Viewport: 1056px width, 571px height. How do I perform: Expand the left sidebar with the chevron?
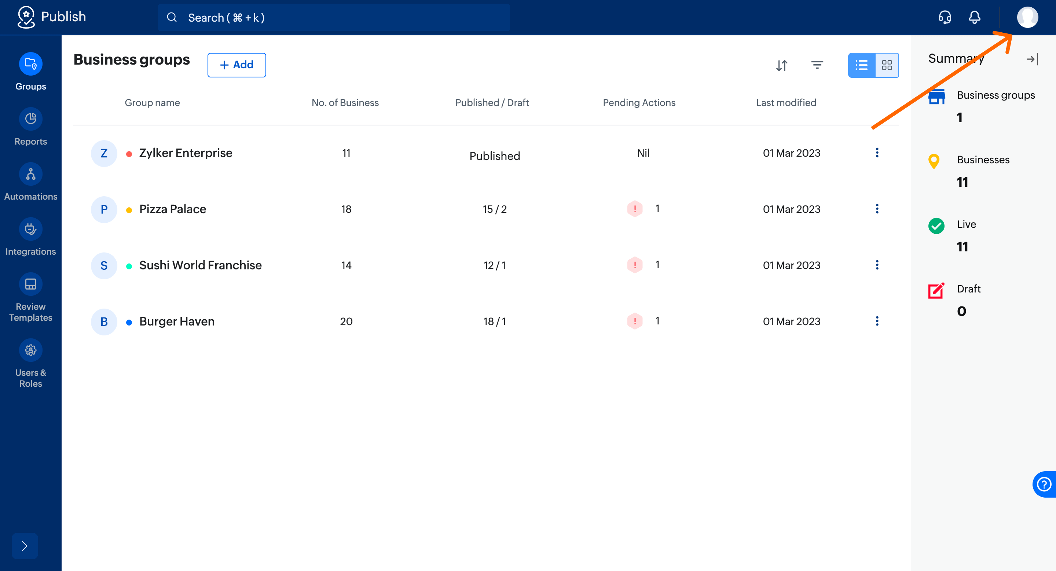[25, 546]
